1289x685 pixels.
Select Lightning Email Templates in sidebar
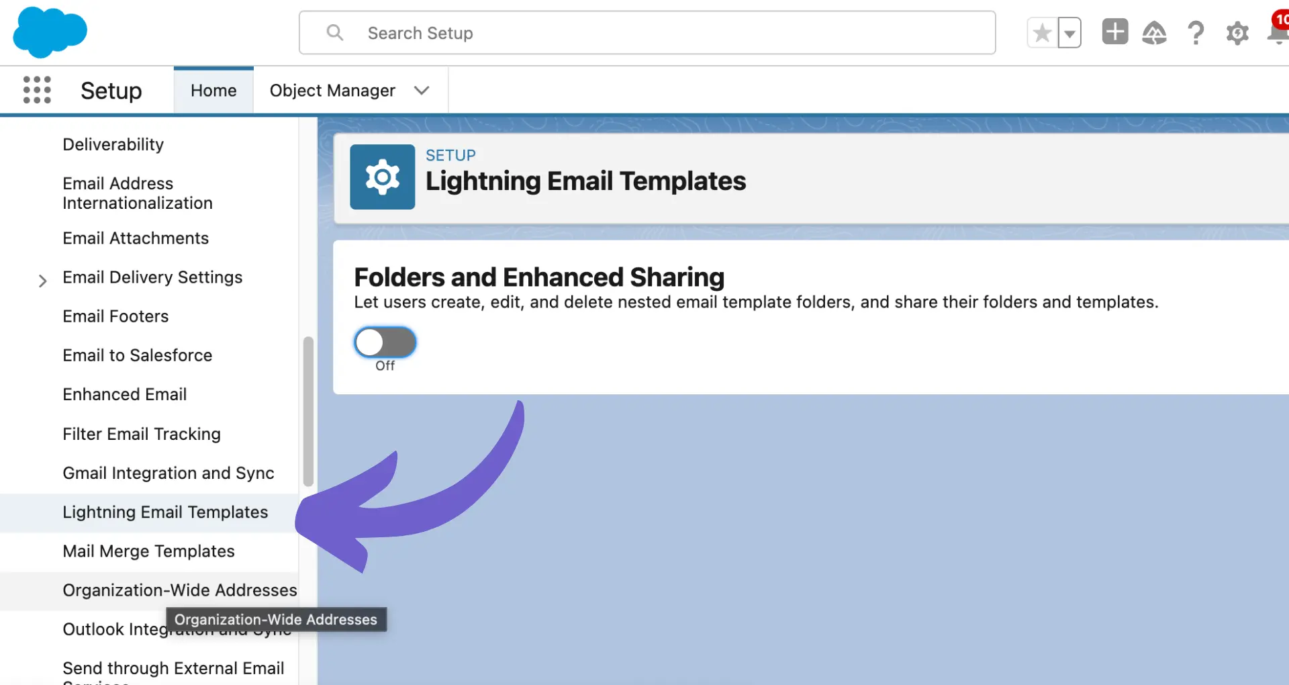pos(149,512)
